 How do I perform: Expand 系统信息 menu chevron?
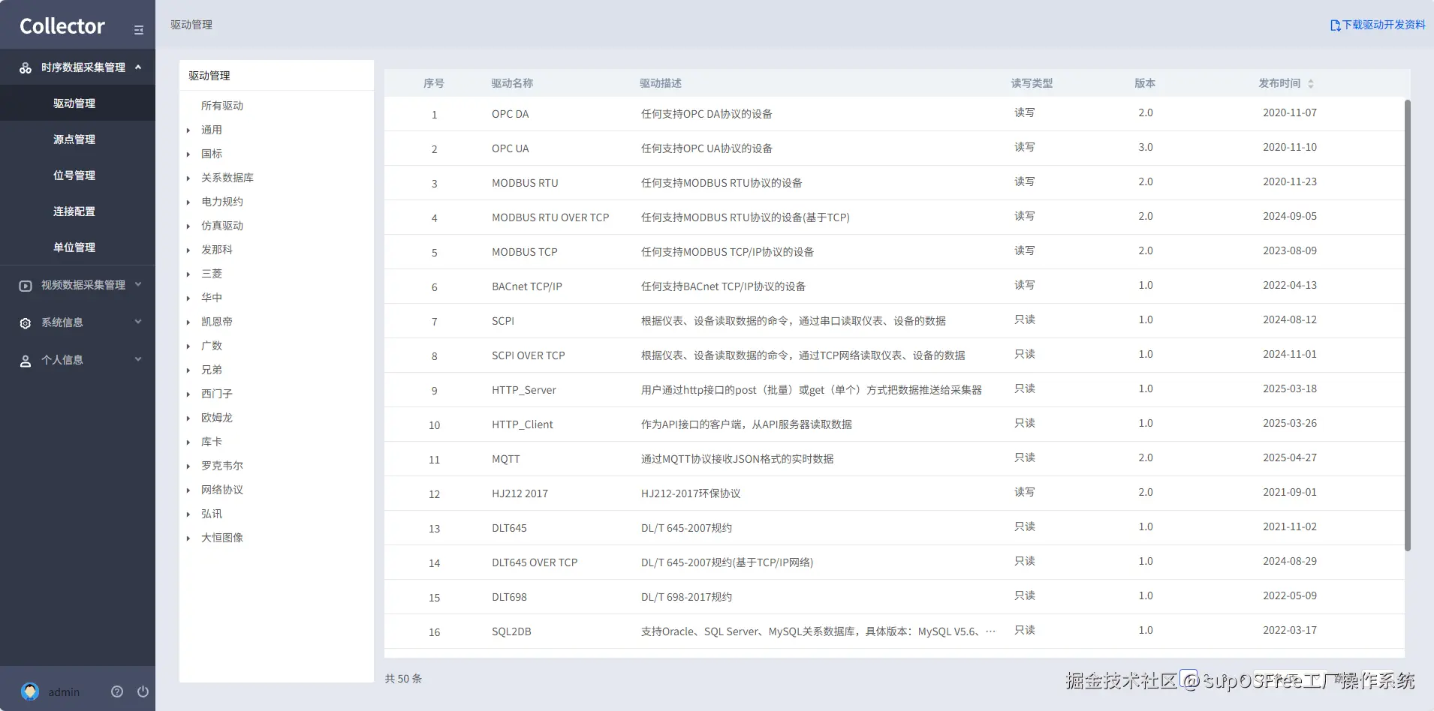click(x=138, y=322)
